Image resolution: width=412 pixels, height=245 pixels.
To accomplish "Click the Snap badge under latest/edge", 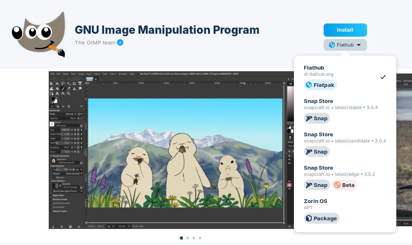I will [x=317, y=185].
